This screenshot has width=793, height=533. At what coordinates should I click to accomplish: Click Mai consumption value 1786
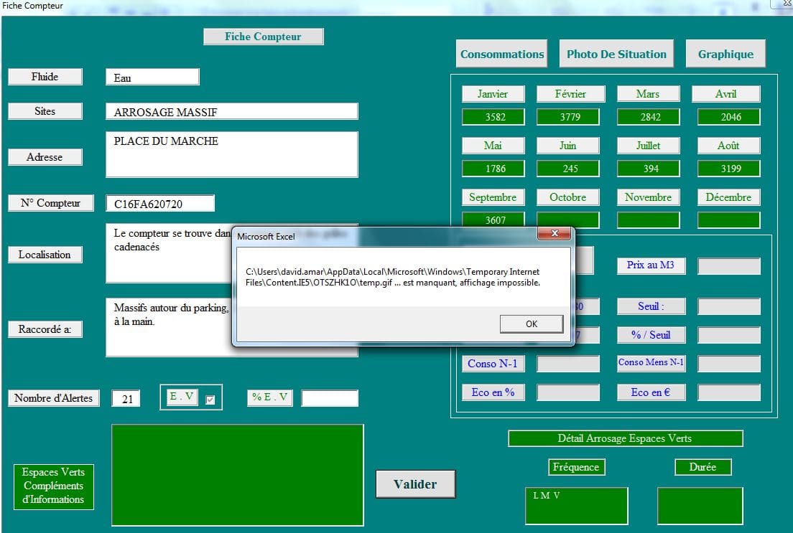[x=493, y=169]
